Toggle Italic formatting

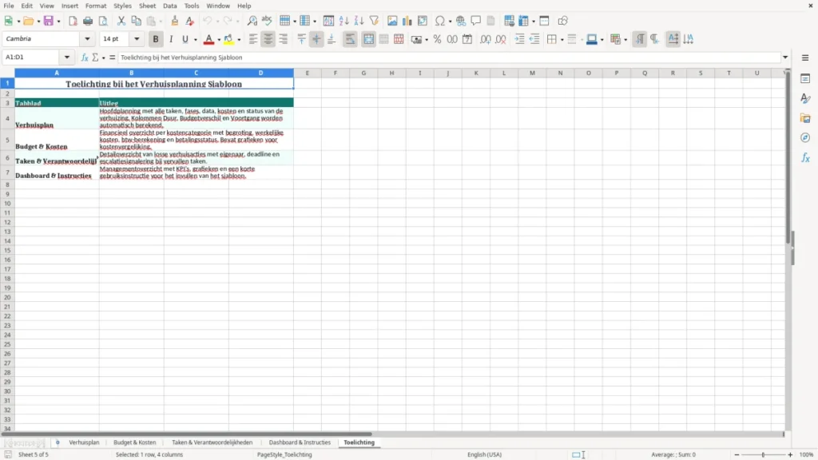point(171,39)
